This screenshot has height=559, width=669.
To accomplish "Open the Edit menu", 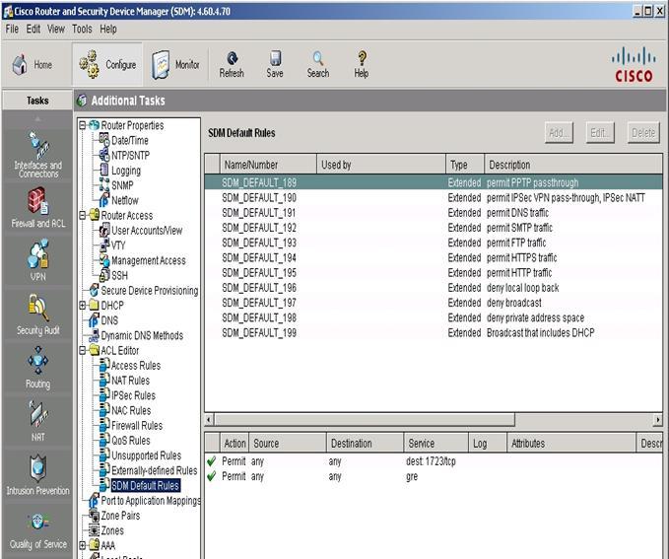I will click(33, 29).
